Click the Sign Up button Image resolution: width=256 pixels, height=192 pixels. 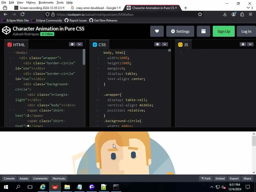[x=224, y=31]
